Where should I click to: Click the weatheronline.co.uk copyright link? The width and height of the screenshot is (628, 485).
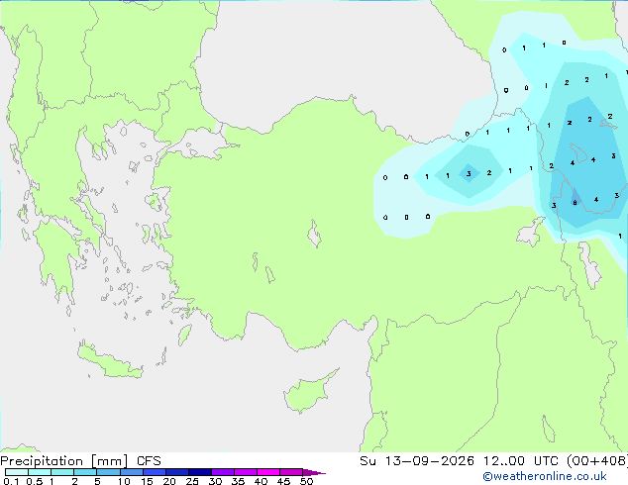coord(545,476)
